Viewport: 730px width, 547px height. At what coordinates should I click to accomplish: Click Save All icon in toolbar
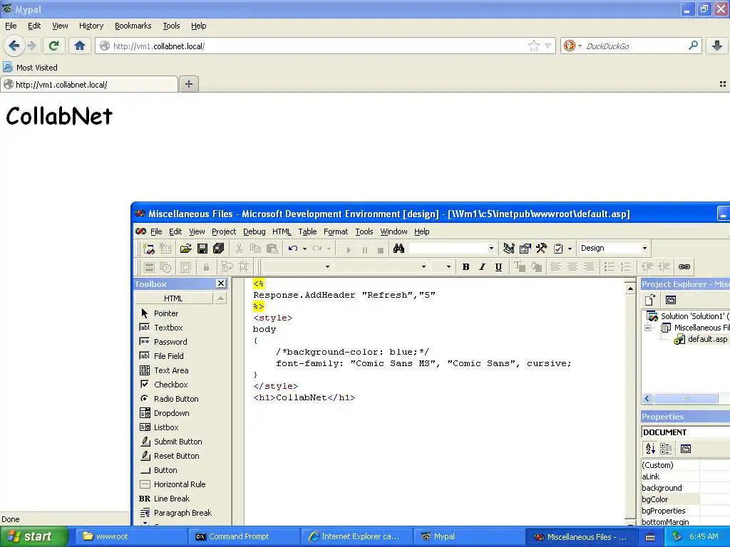click(x=218, y=249)
